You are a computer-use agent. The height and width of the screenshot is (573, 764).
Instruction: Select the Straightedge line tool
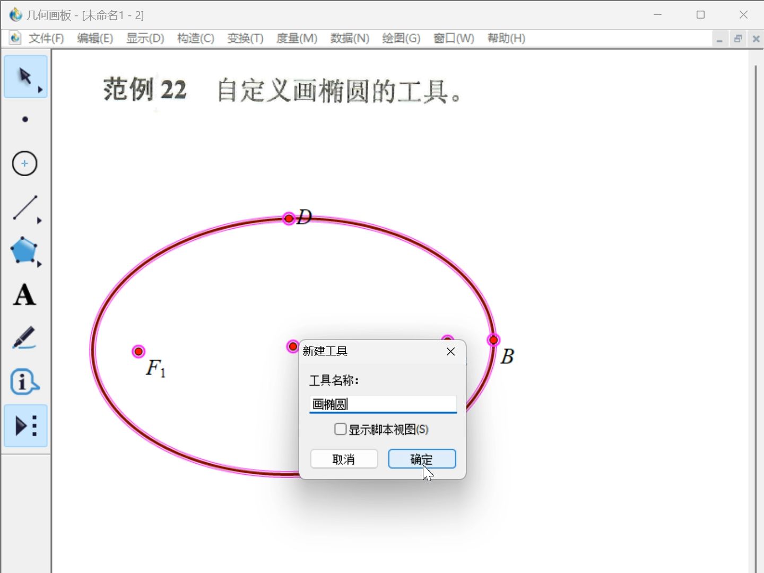pos(25,207)
